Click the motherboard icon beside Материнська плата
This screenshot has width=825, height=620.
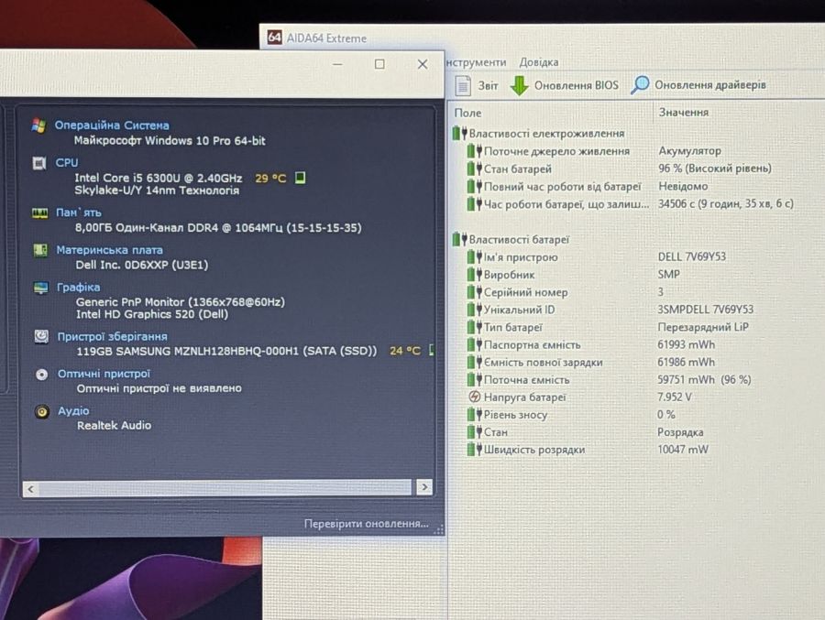click(40, 250)
